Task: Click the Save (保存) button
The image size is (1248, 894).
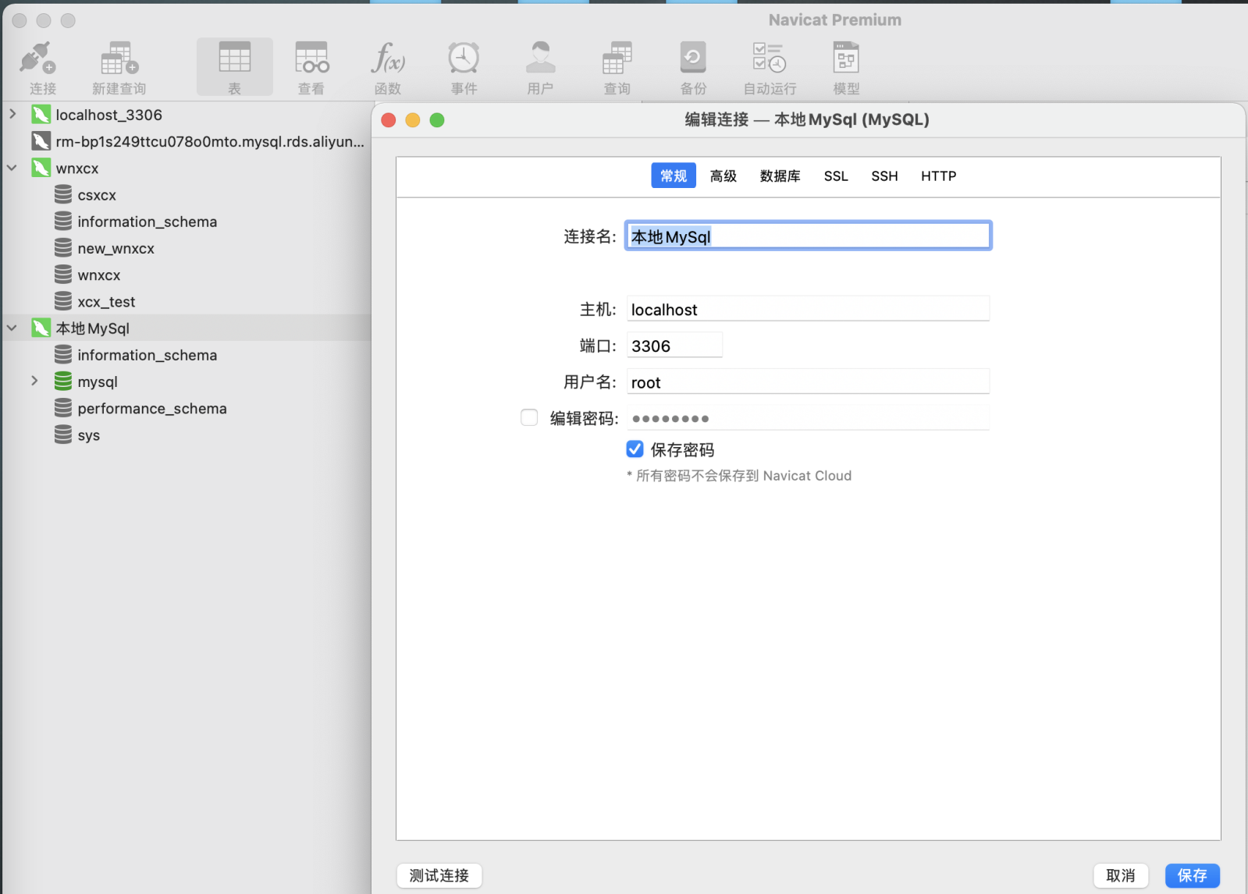Action: [x=1193, y=875]
